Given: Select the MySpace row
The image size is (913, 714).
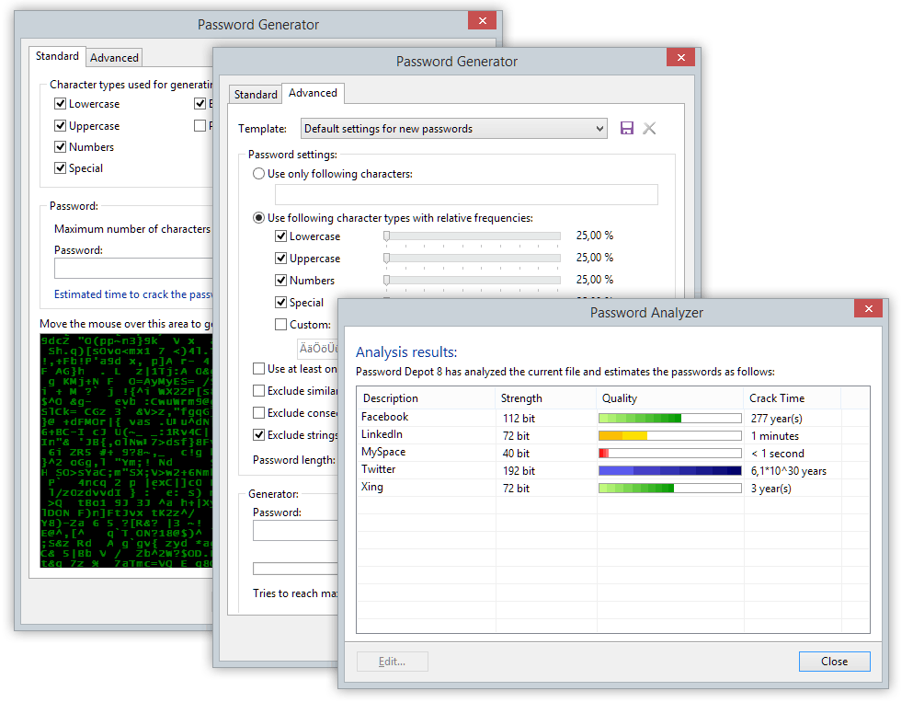Looking at the screenshot, I should 613,453.
